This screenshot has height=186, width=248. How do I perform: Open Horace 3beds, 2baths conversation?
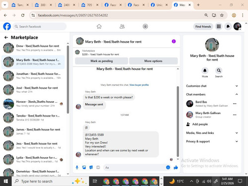(33, 104)
